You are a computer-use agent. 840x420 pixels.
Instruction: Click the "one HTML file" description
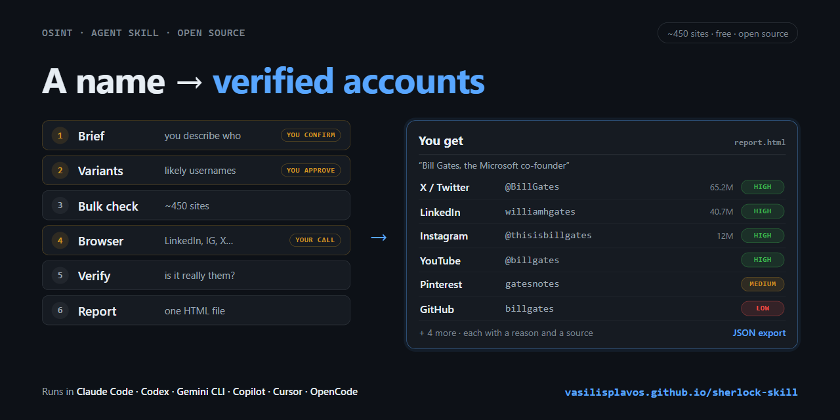195,311
